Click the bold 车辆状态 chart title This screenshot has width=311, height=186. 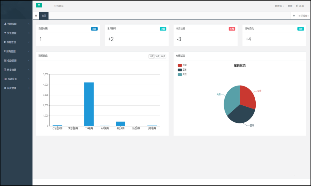coord(240,66)
